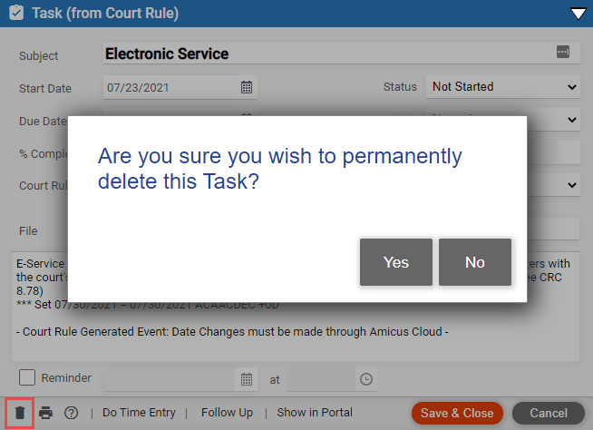Confirm deletion with Yes
This screenshot has width=593, height=430.
pos(396,262)
